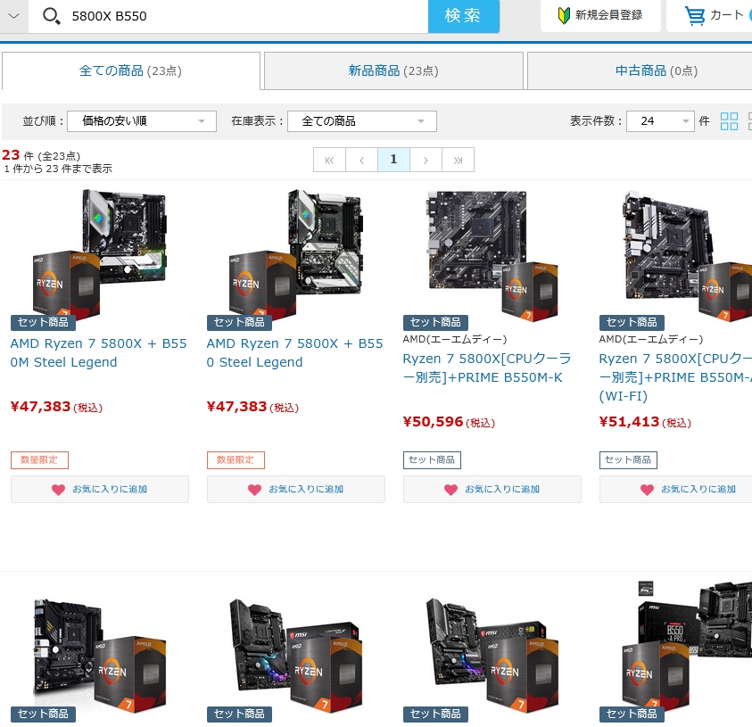Click セット商品 badge on B550M Steel Legend image
This screenshot has height=727, width=752.
(x=43, y=322)
